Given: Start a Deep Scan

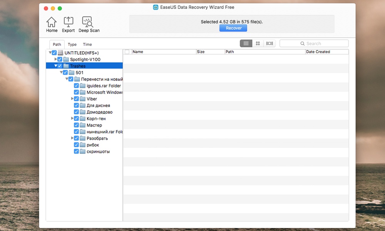Looking at the screenshot, I should click(89, 25).
